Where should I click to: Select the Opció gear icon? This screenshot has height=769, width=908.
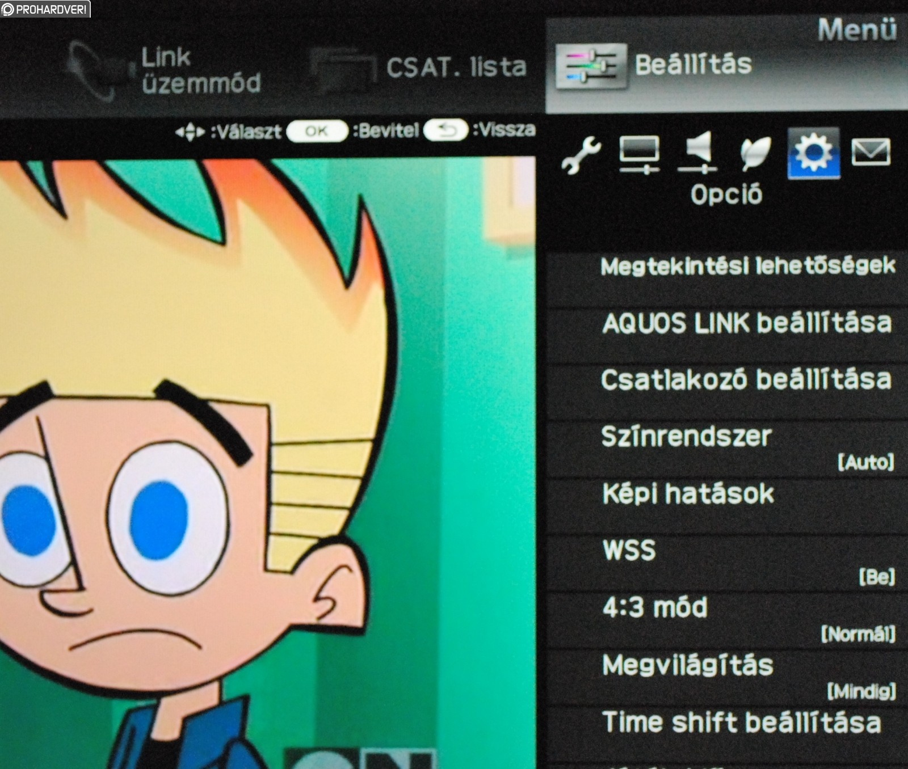point(813,153)
